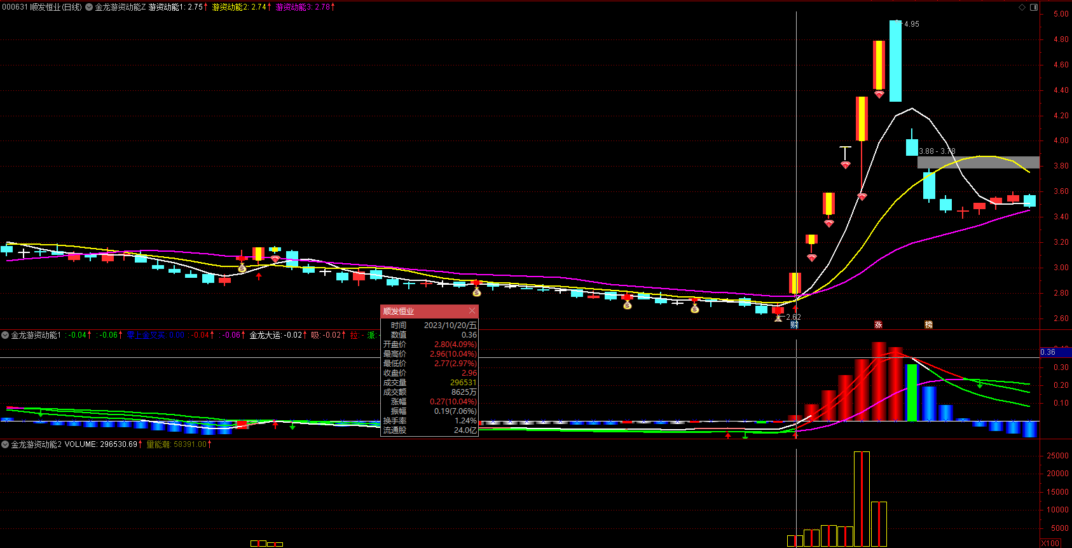Click the 换手率 1.24% row
The width and height of the screenshot is (1072, 548).
click(x=429, y=421)
